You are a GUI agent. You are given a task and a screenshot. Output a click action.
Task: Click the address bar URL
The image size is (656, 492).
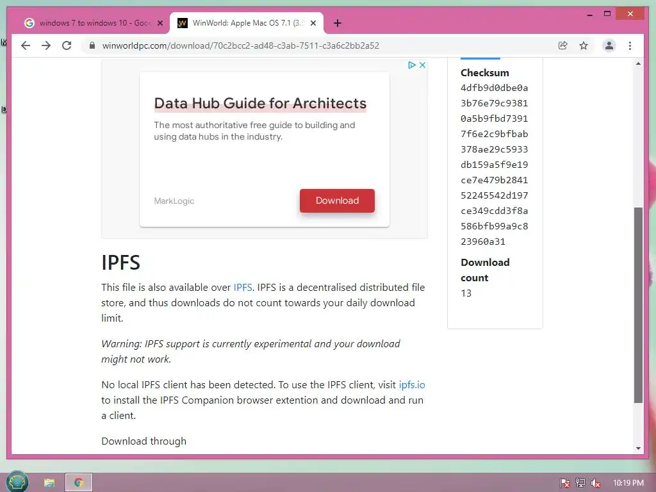tap(241, 45)
